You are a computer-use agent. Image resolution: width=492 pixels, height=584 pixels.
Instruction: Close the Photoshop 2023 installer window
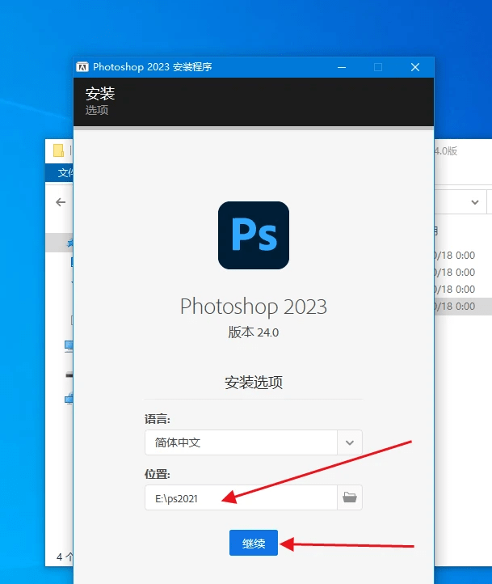415,67
